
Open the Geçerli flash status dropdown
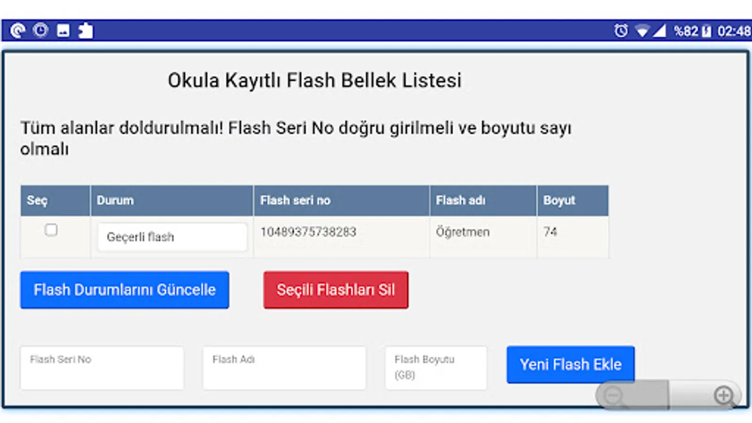172,237
